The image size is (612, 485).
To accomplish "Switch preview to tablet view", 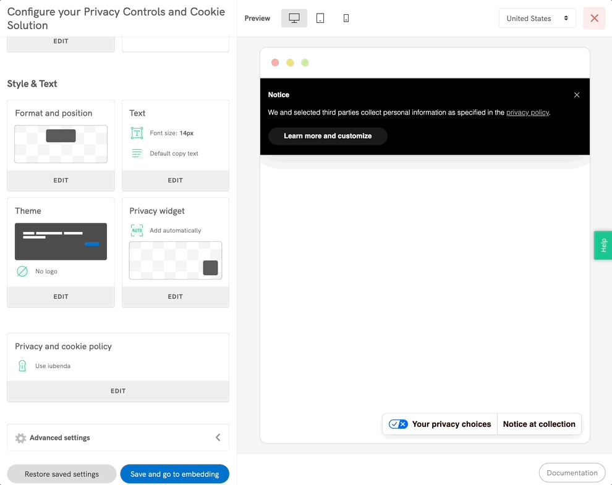I will click(x=320, y=19).
